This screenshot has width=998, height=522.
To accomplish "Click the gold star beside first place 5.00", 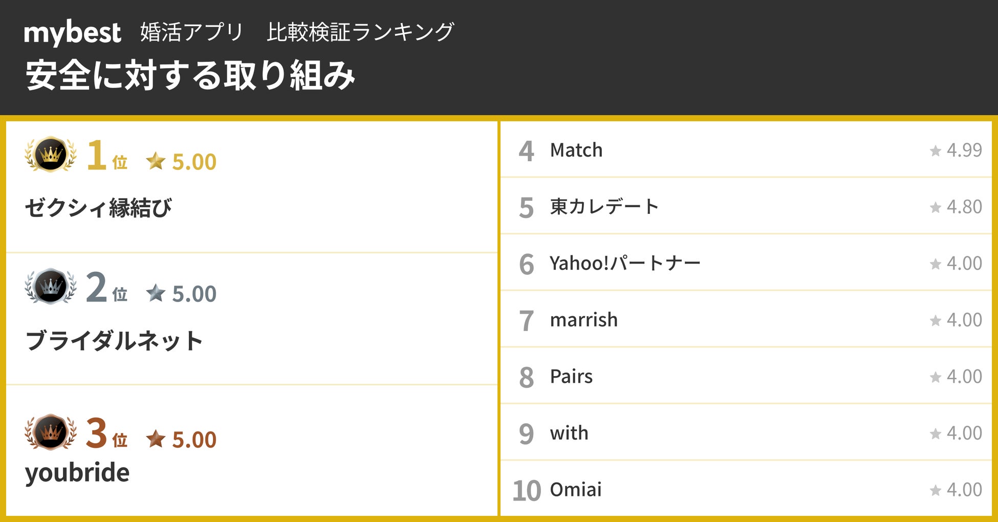I will [156, 161].
